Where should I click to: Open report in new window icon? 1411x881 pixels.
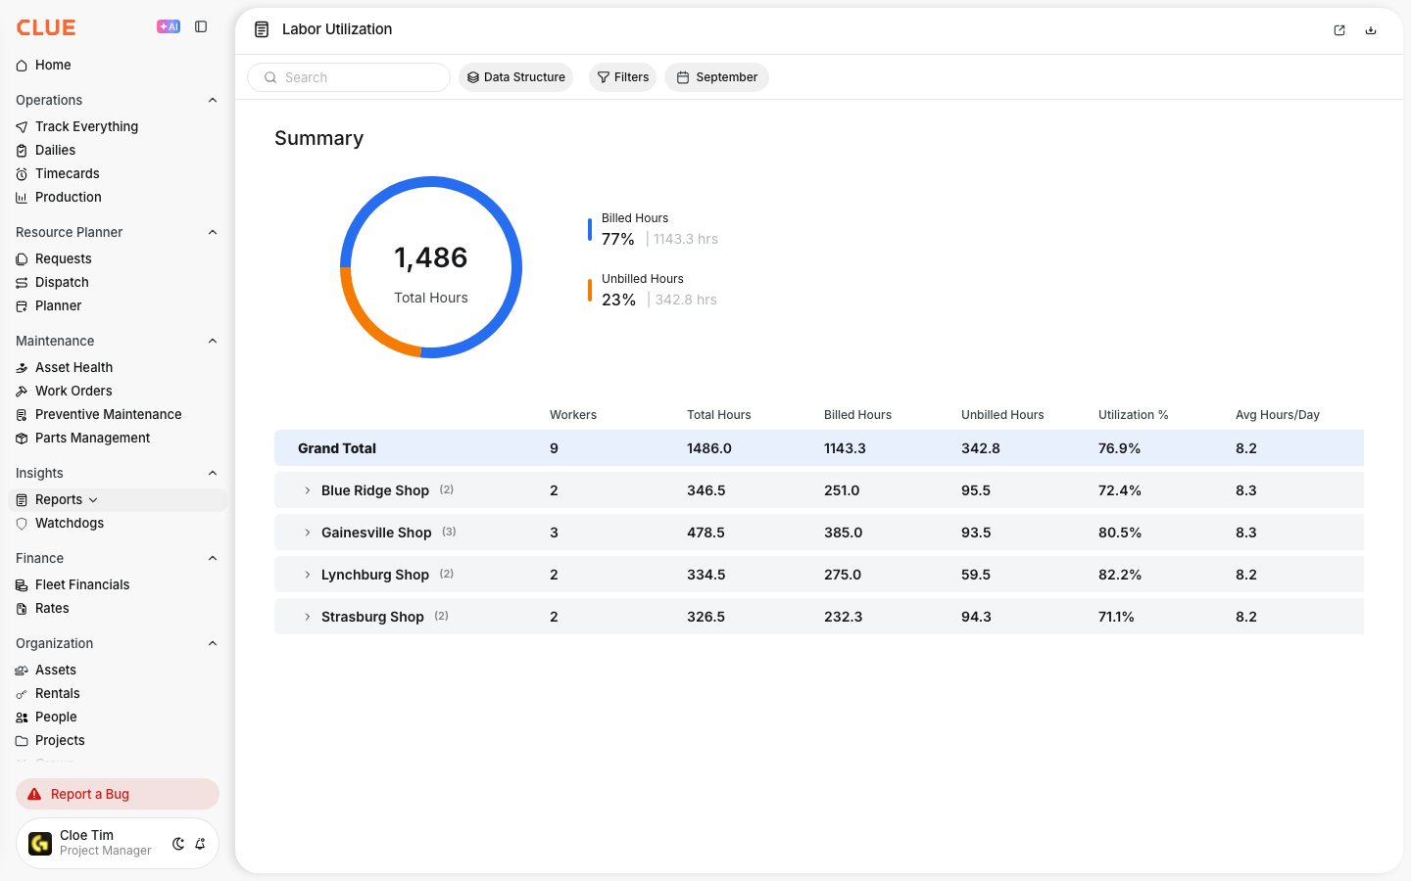1339,30
